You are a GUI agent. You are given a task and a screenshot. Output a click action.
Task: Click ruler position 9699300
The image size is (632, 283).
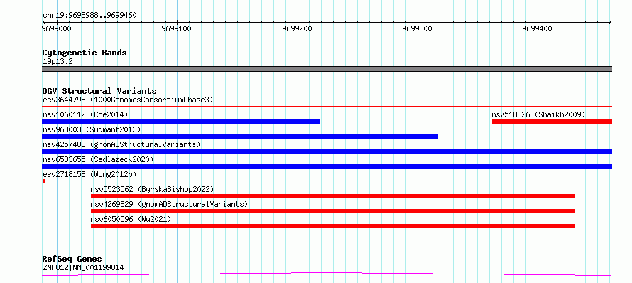[418, 28]
